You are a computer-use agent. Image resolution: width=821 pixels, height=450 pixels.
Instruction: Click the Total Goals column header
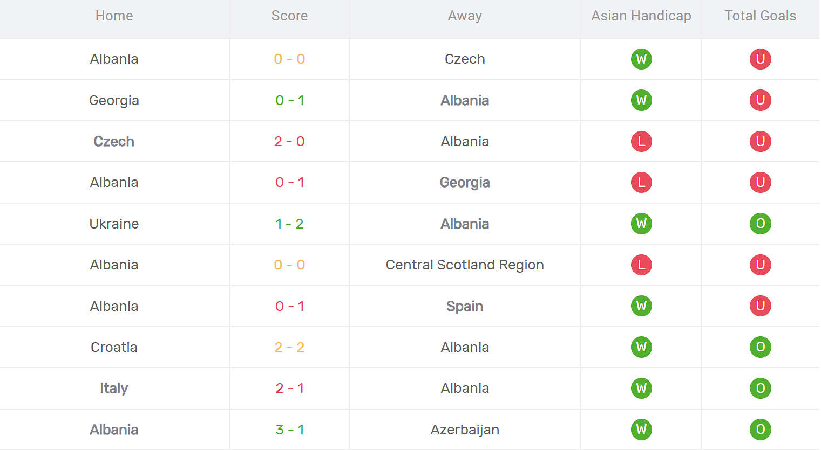pyautogui.click(x=760, y=16)
